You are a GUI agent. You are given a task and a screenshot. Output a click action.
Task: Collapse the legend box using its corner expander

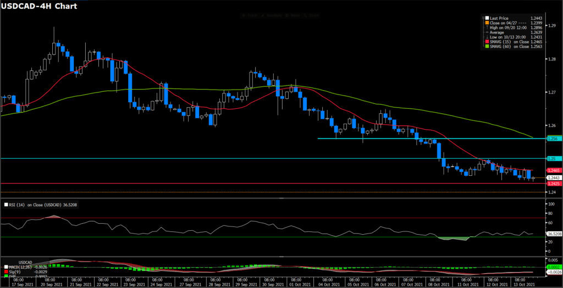click(483, 18)
